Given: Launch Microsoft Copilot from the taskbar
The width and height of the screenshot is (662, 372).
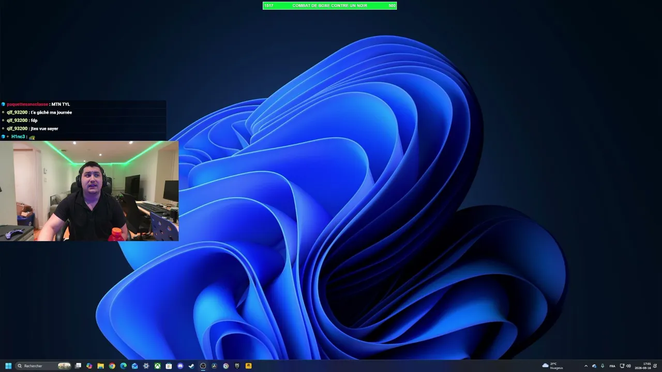Looking at the screenshot, I should (x=89, y=366).
